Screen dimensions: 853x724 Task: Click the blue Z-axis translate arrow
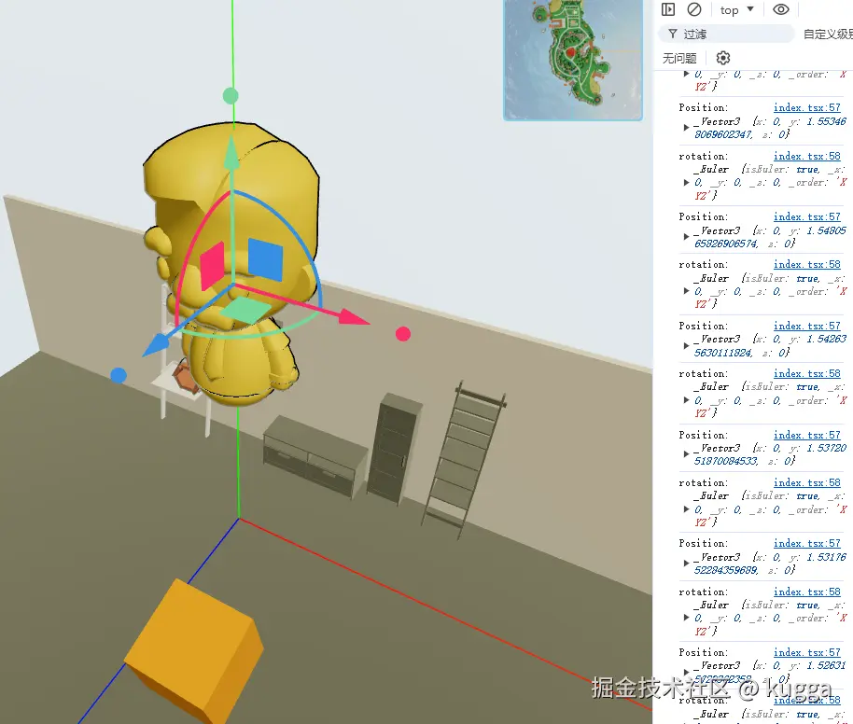point(157,345)
